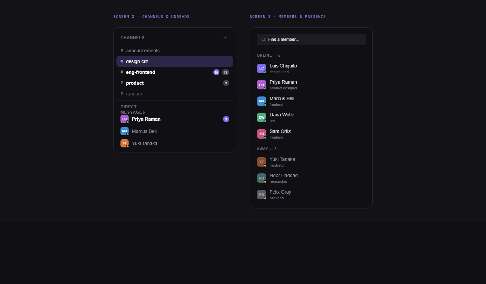Click Priya Raman's PR avatar in direct messages
The image size is (486, 284).
pyautogui.click(x=125, y=119)
